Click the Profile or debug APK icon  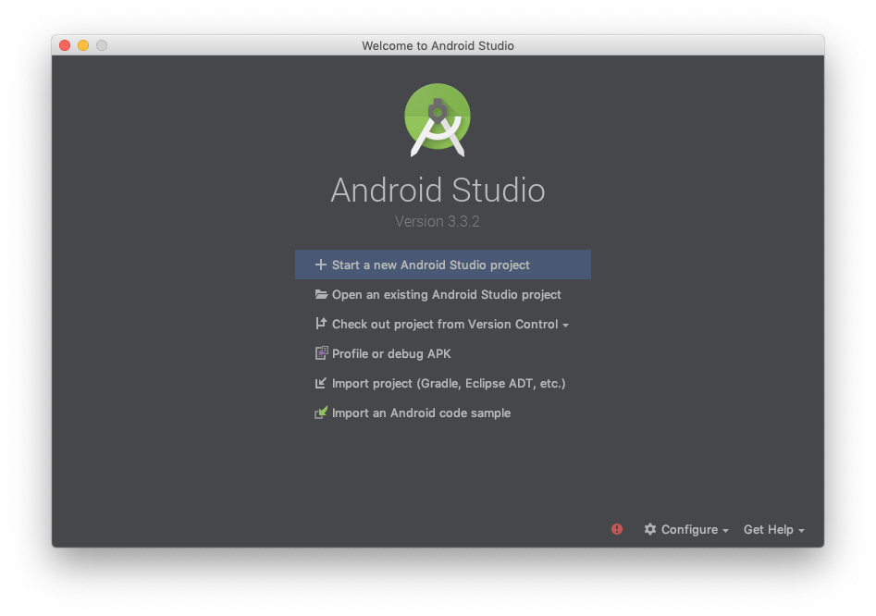click(x=321, y=353)
